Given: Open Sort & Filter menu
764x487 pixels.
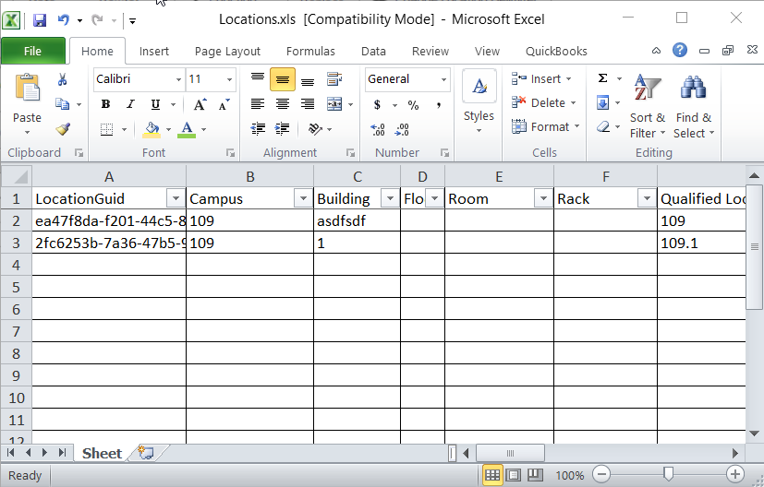Looking at the screenshot, I should tap(648, 106).
